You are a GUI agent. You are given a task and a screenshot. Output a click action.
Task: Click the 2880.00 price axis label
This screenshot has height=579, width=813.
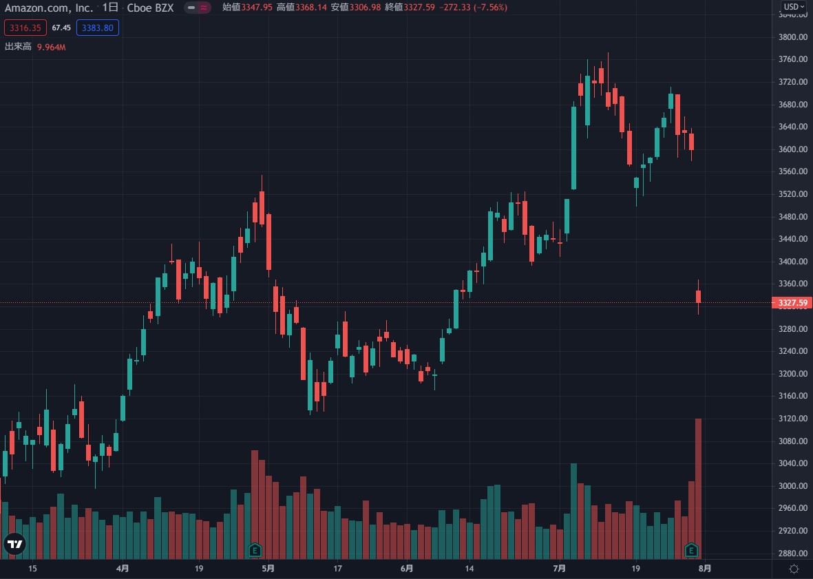point(793,553)
